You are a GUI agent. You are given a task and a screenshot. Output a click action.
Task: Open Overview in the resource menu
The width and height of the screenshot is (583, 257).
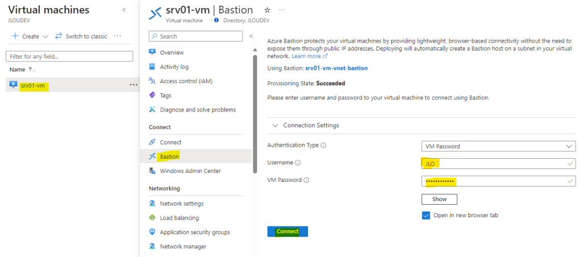(x=172, y=52)
